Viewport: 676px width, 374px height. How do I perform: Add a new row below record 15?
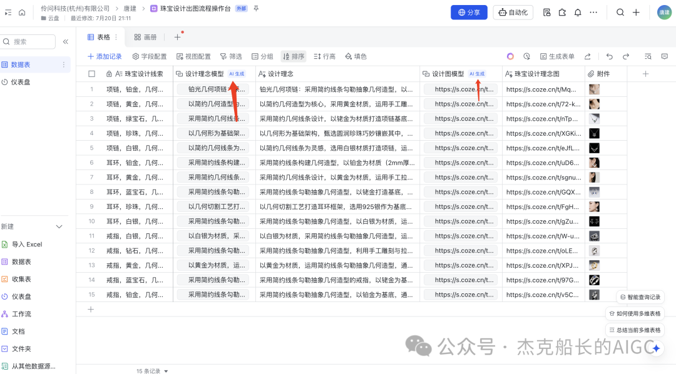91,310
